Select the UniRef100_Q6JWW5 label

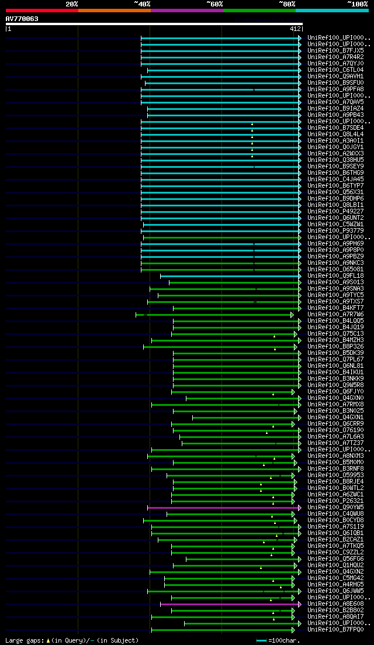click(x=335, y=591)
